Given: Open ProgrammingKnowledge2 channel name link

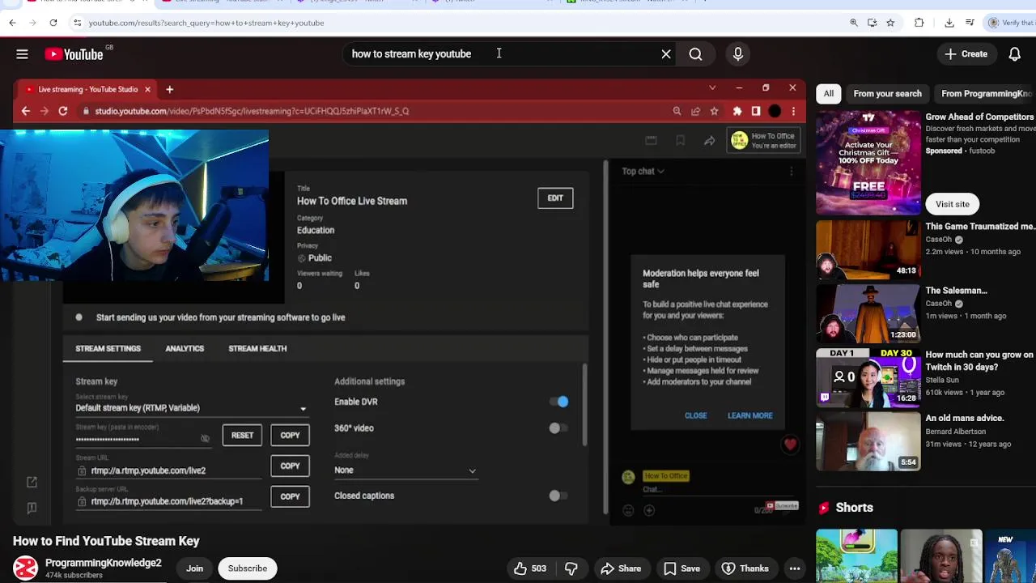Looking at the screenshot, I should tap(103, 563).
